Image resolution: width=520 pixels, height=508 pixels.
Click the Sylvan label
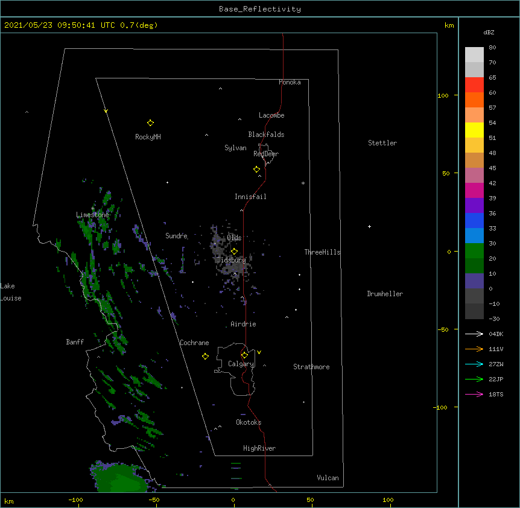(235, 148)
